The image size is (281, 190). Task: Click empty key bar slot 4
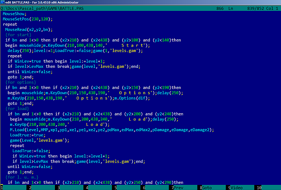coord(99,188)
